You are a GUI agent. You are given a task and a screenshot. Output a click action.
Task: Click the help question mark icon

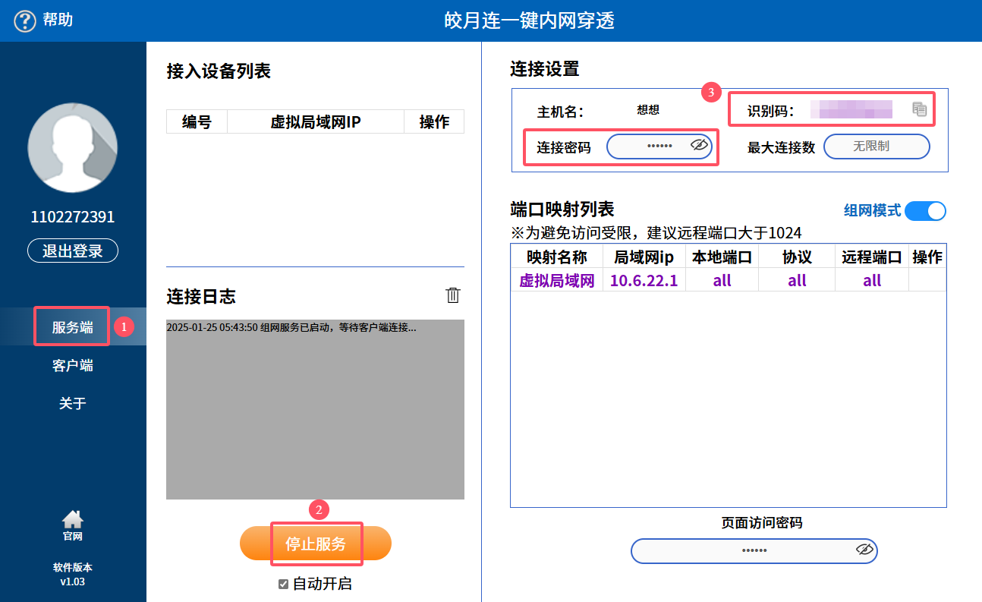tap(25, 20)
